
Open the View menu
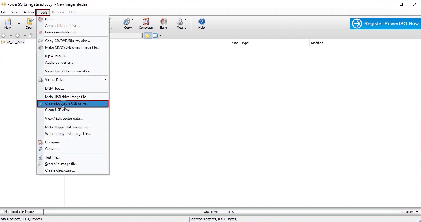(15, 12)
